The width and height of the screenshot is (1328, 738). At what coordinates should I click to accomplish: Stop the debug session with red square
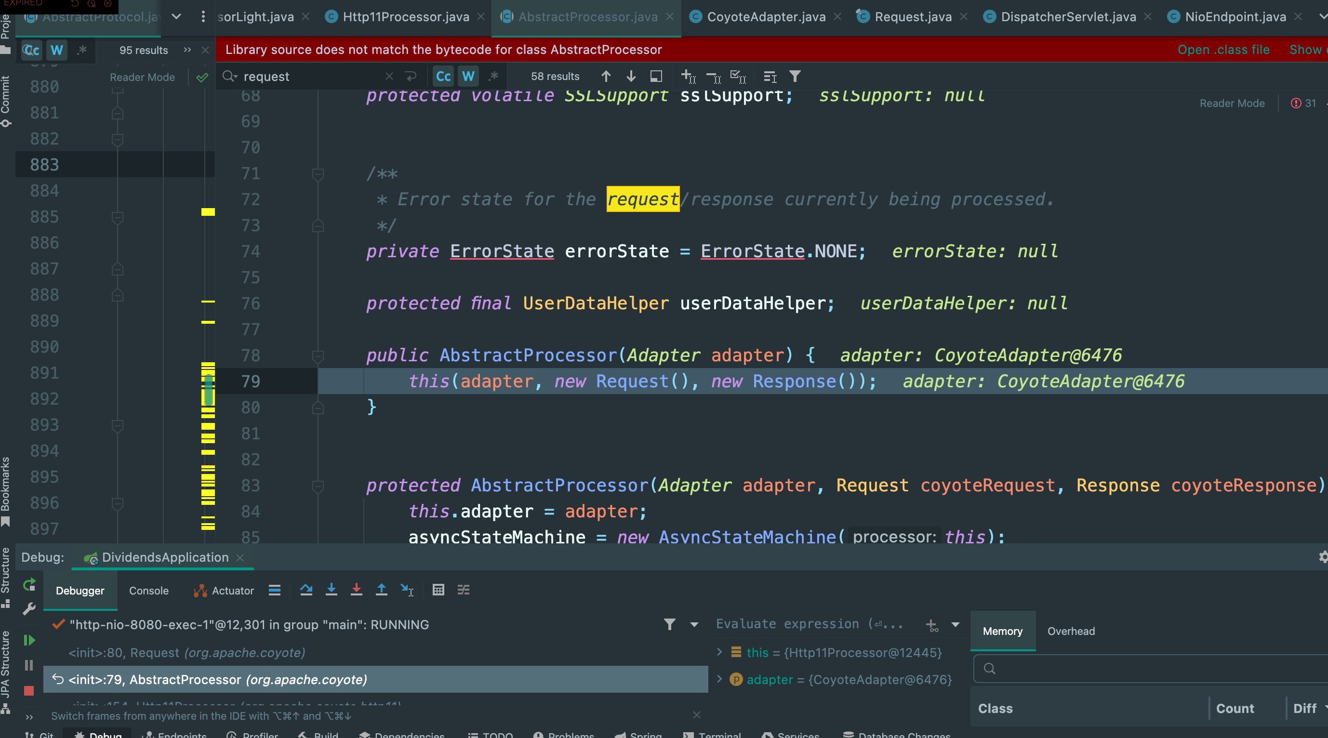point(29,691)
